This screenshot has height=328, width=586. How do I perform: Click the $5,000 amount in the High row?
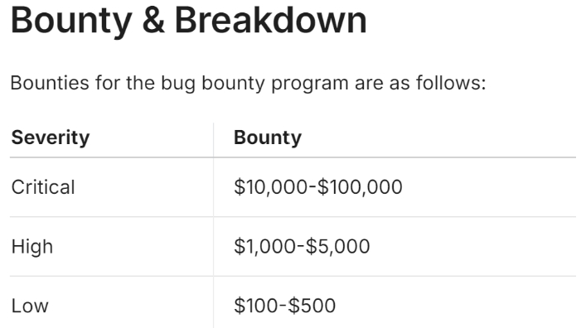[338, 247]
